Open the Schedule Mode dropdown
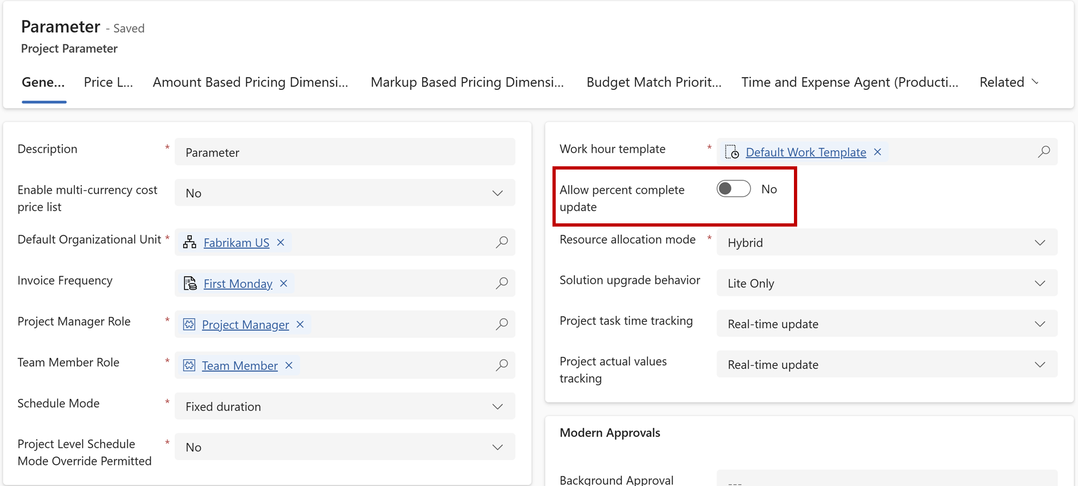 click(x=497, y=406)
